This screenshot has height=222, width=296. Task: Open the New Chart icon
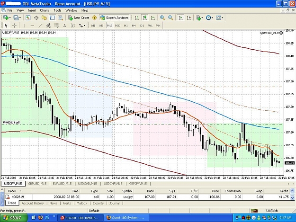6,18
